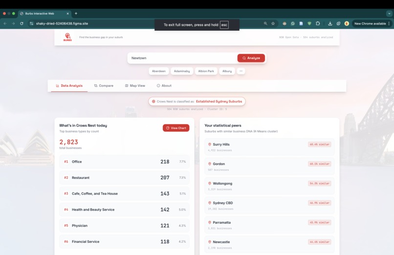Open a new browser tab with plus

76,13
